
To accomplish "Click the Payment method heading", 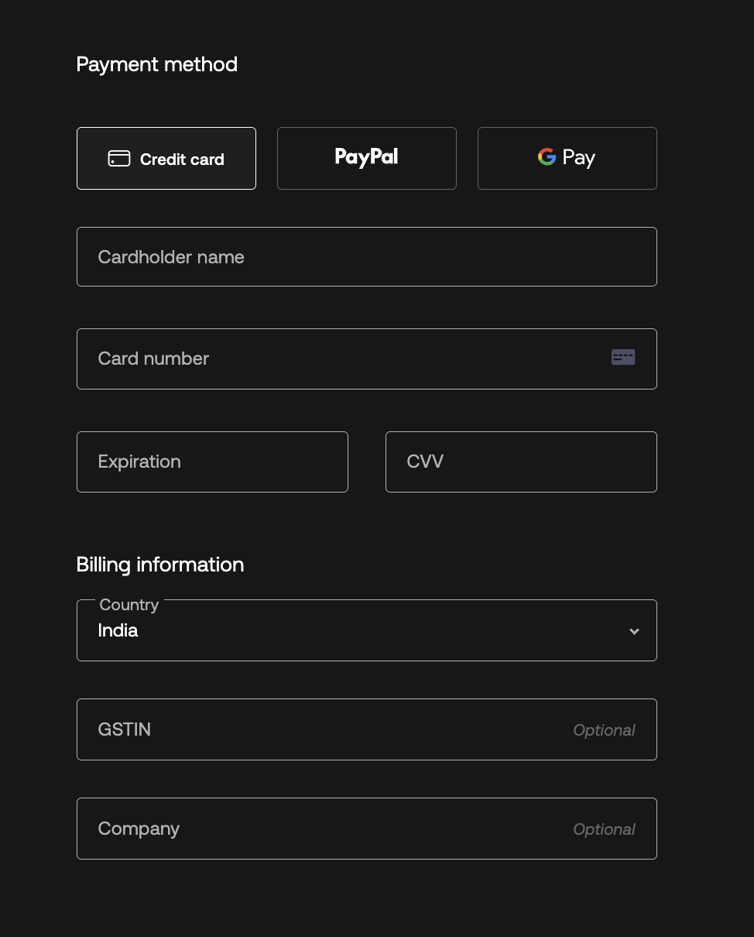I will pyautogui.click(x=157, y=64).
